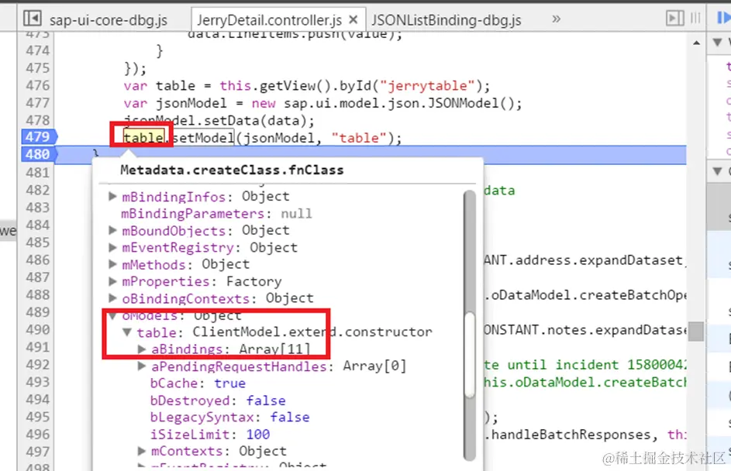Click Metadata.createClass.fnClass popup title
This screenshot has height=471, width=731.
(x=232, y=170)
